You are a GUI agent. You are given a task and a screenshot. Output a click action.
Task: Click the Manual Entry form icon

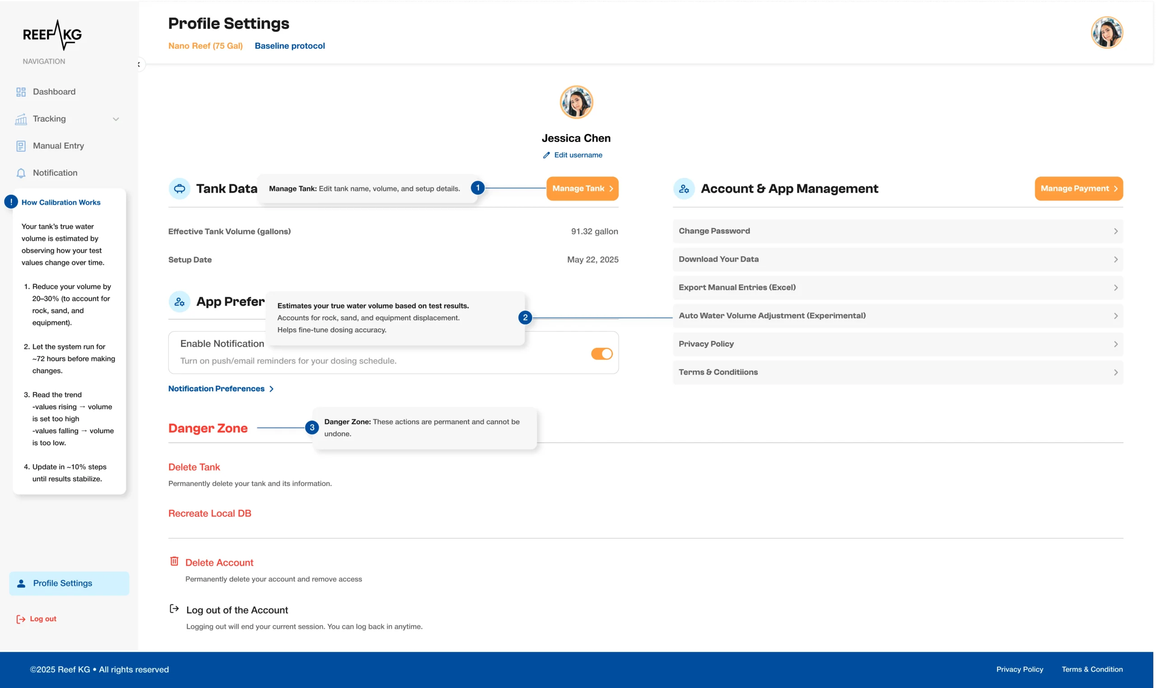coord(21,146)
